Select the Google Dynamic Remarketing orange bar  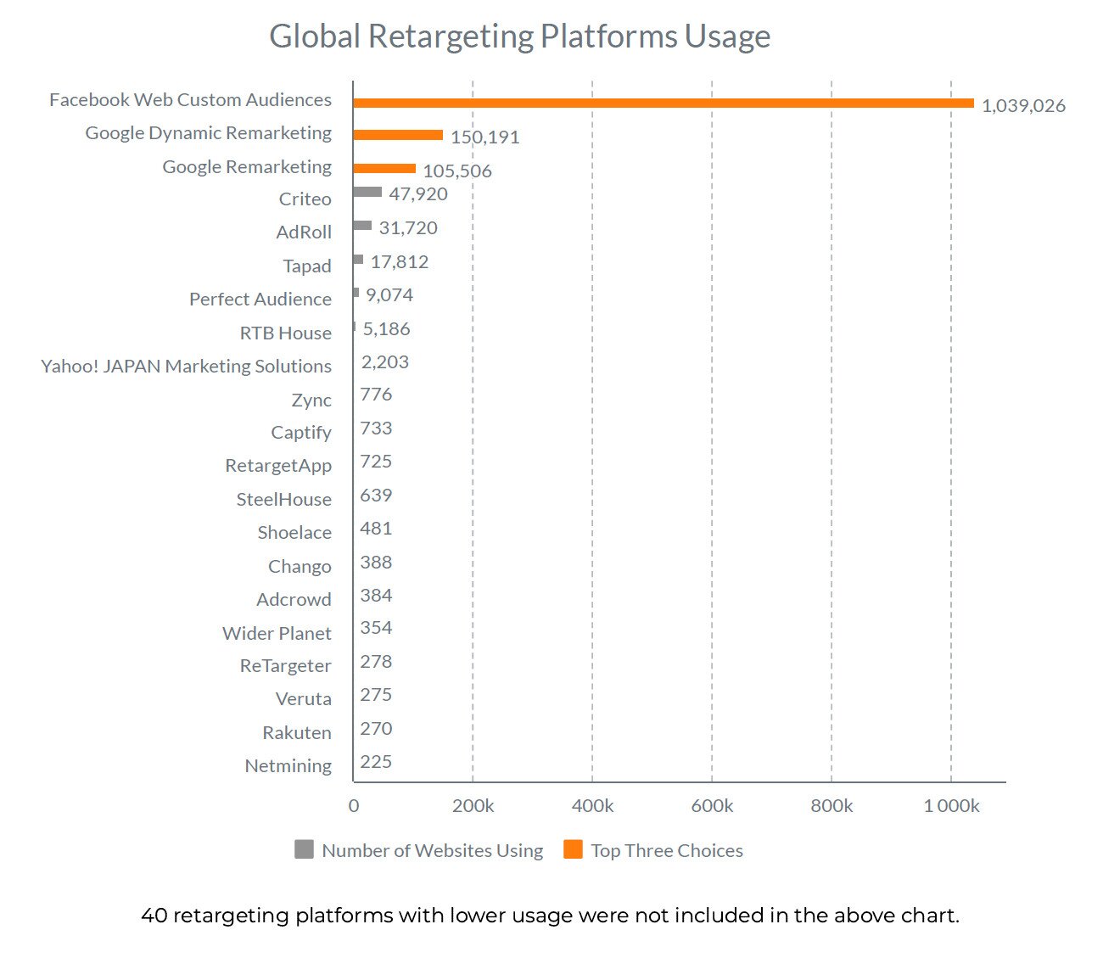(x=398, y=135)
